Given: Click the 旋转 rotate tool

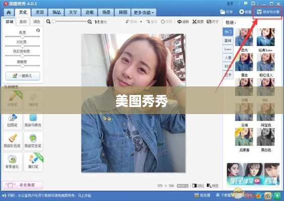Looking at the screenshot, I should (183, 22).
